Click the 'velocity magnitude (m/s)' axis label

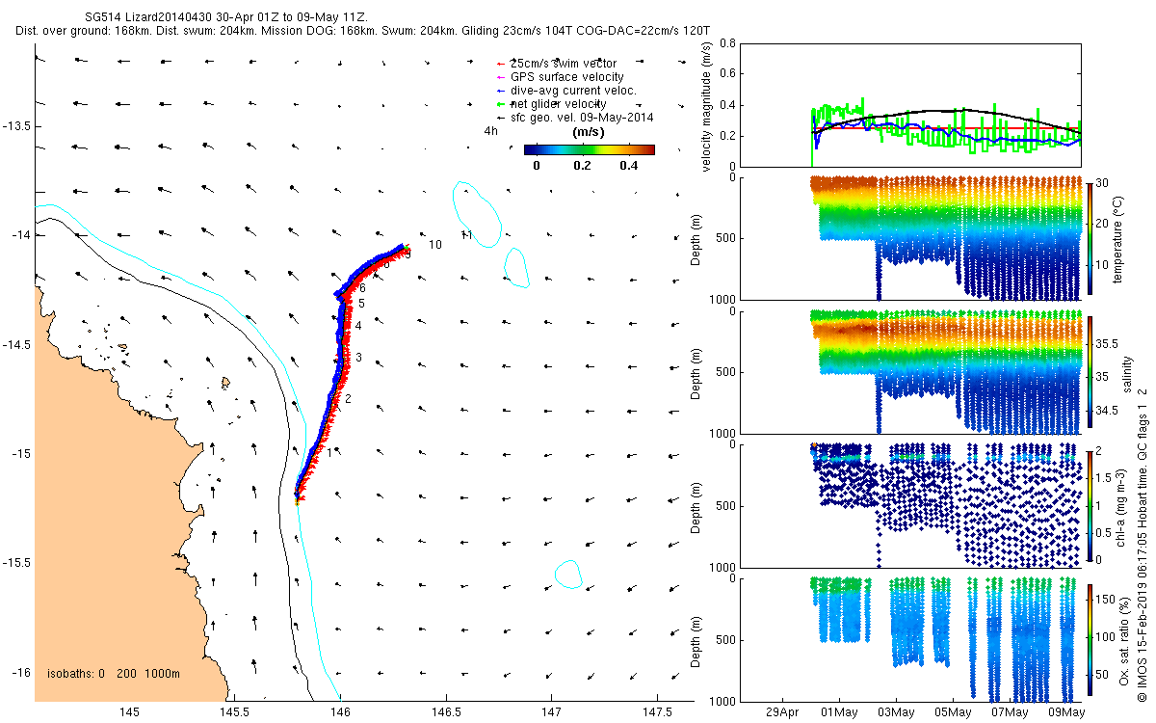coord(707,105)
